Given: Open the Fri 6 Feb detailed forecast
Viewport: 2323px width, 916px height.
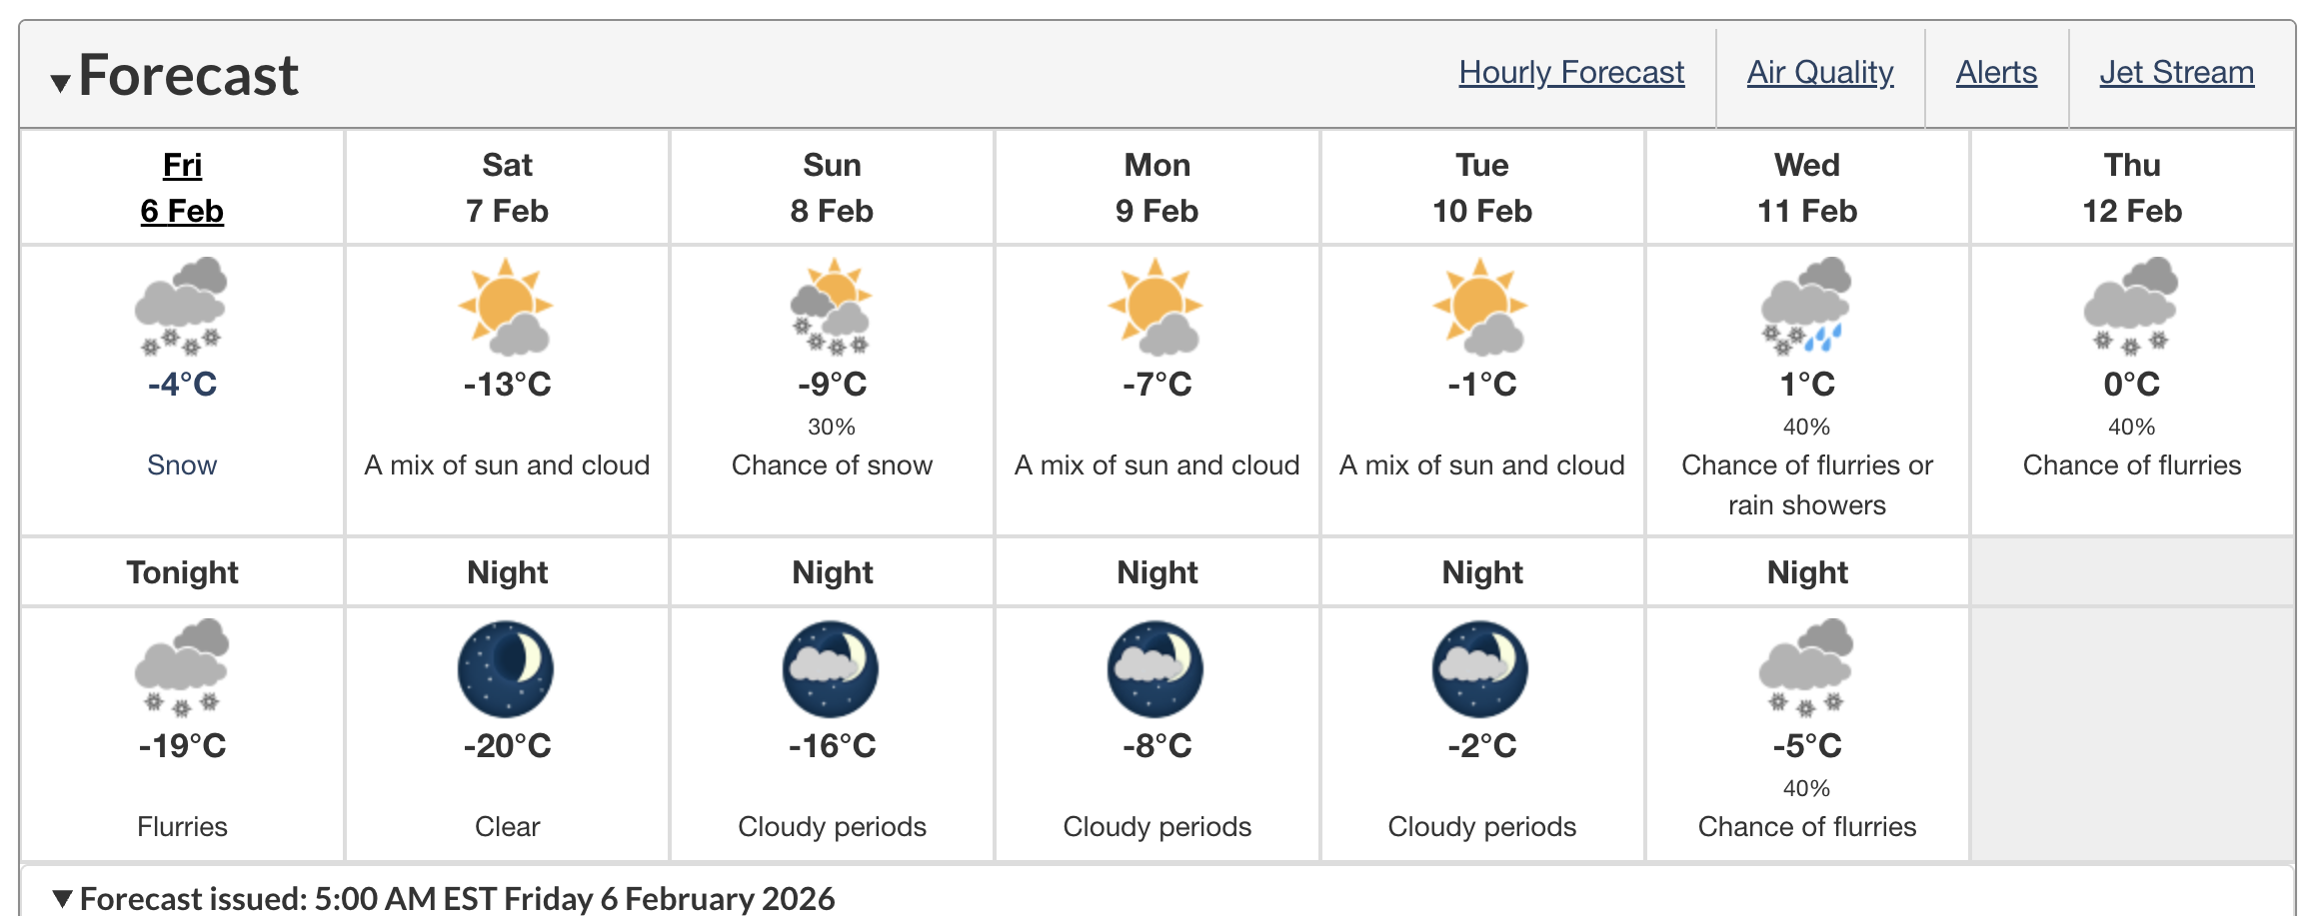Looking at the screenshot, I should (x=182, y=188).
